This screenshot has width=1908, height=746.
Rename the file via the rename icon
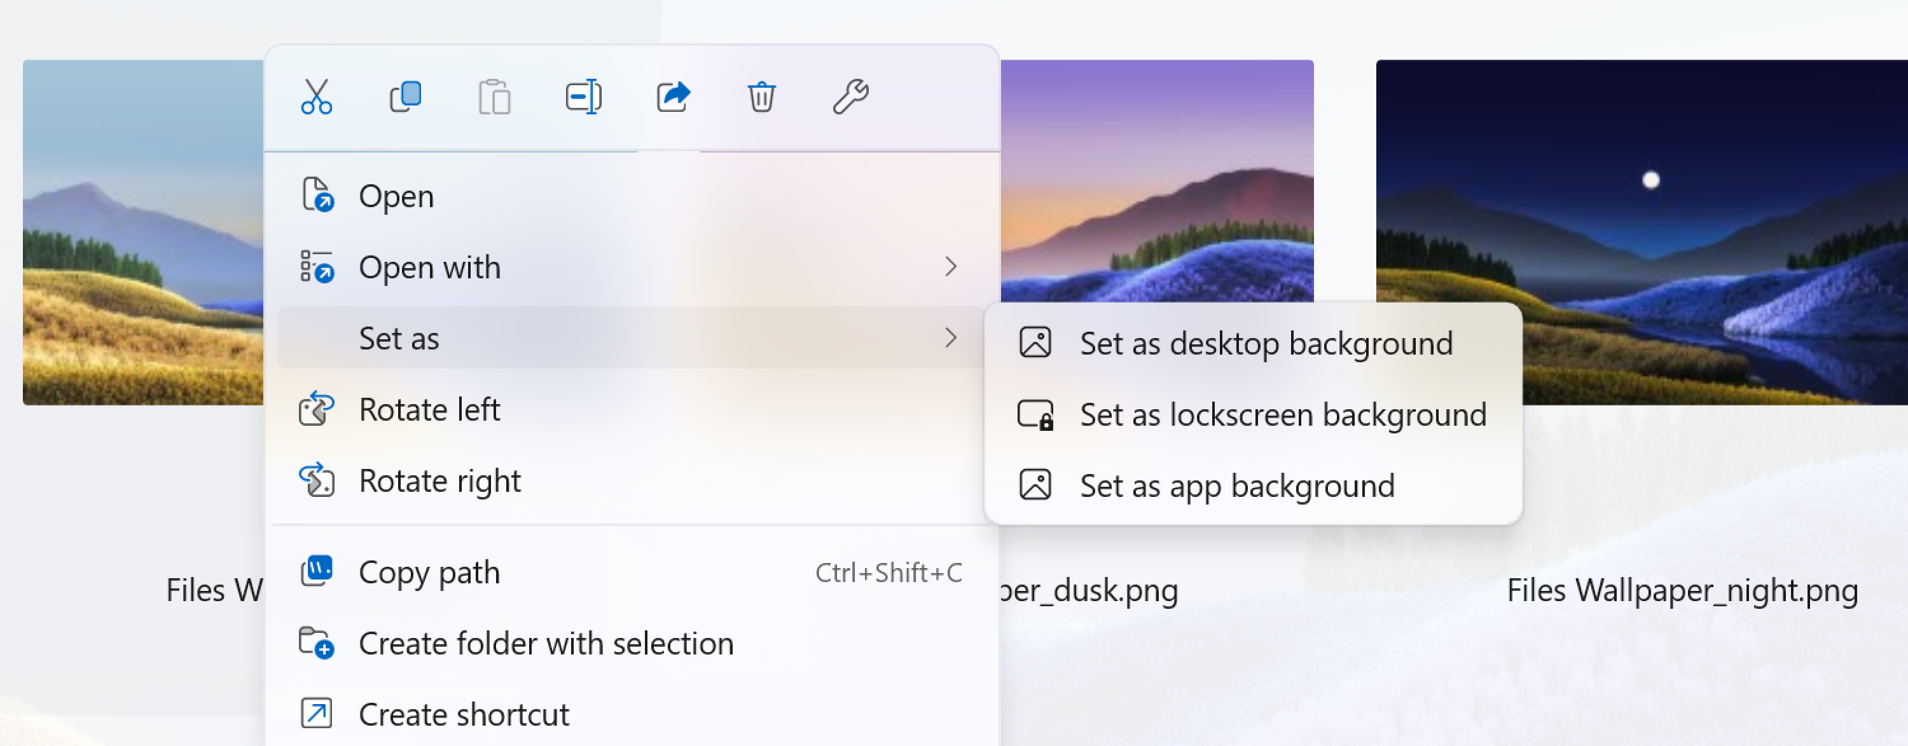pos(584,96)
